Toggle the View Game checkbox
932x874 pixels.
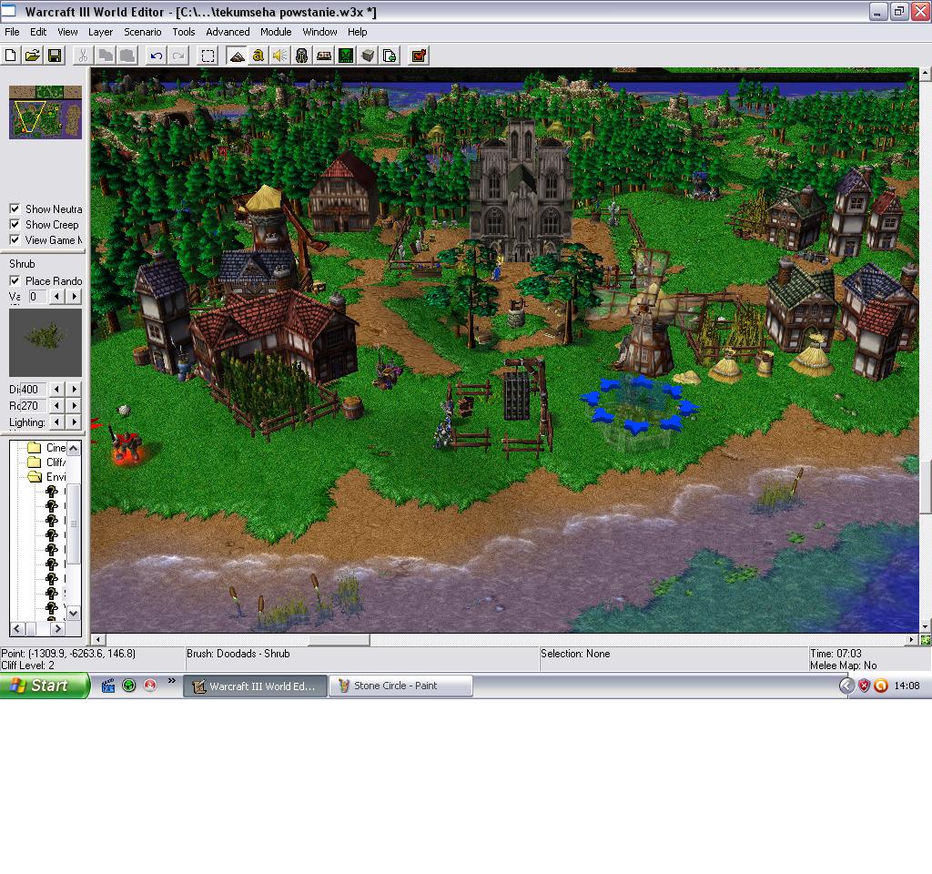pos(15,239)
